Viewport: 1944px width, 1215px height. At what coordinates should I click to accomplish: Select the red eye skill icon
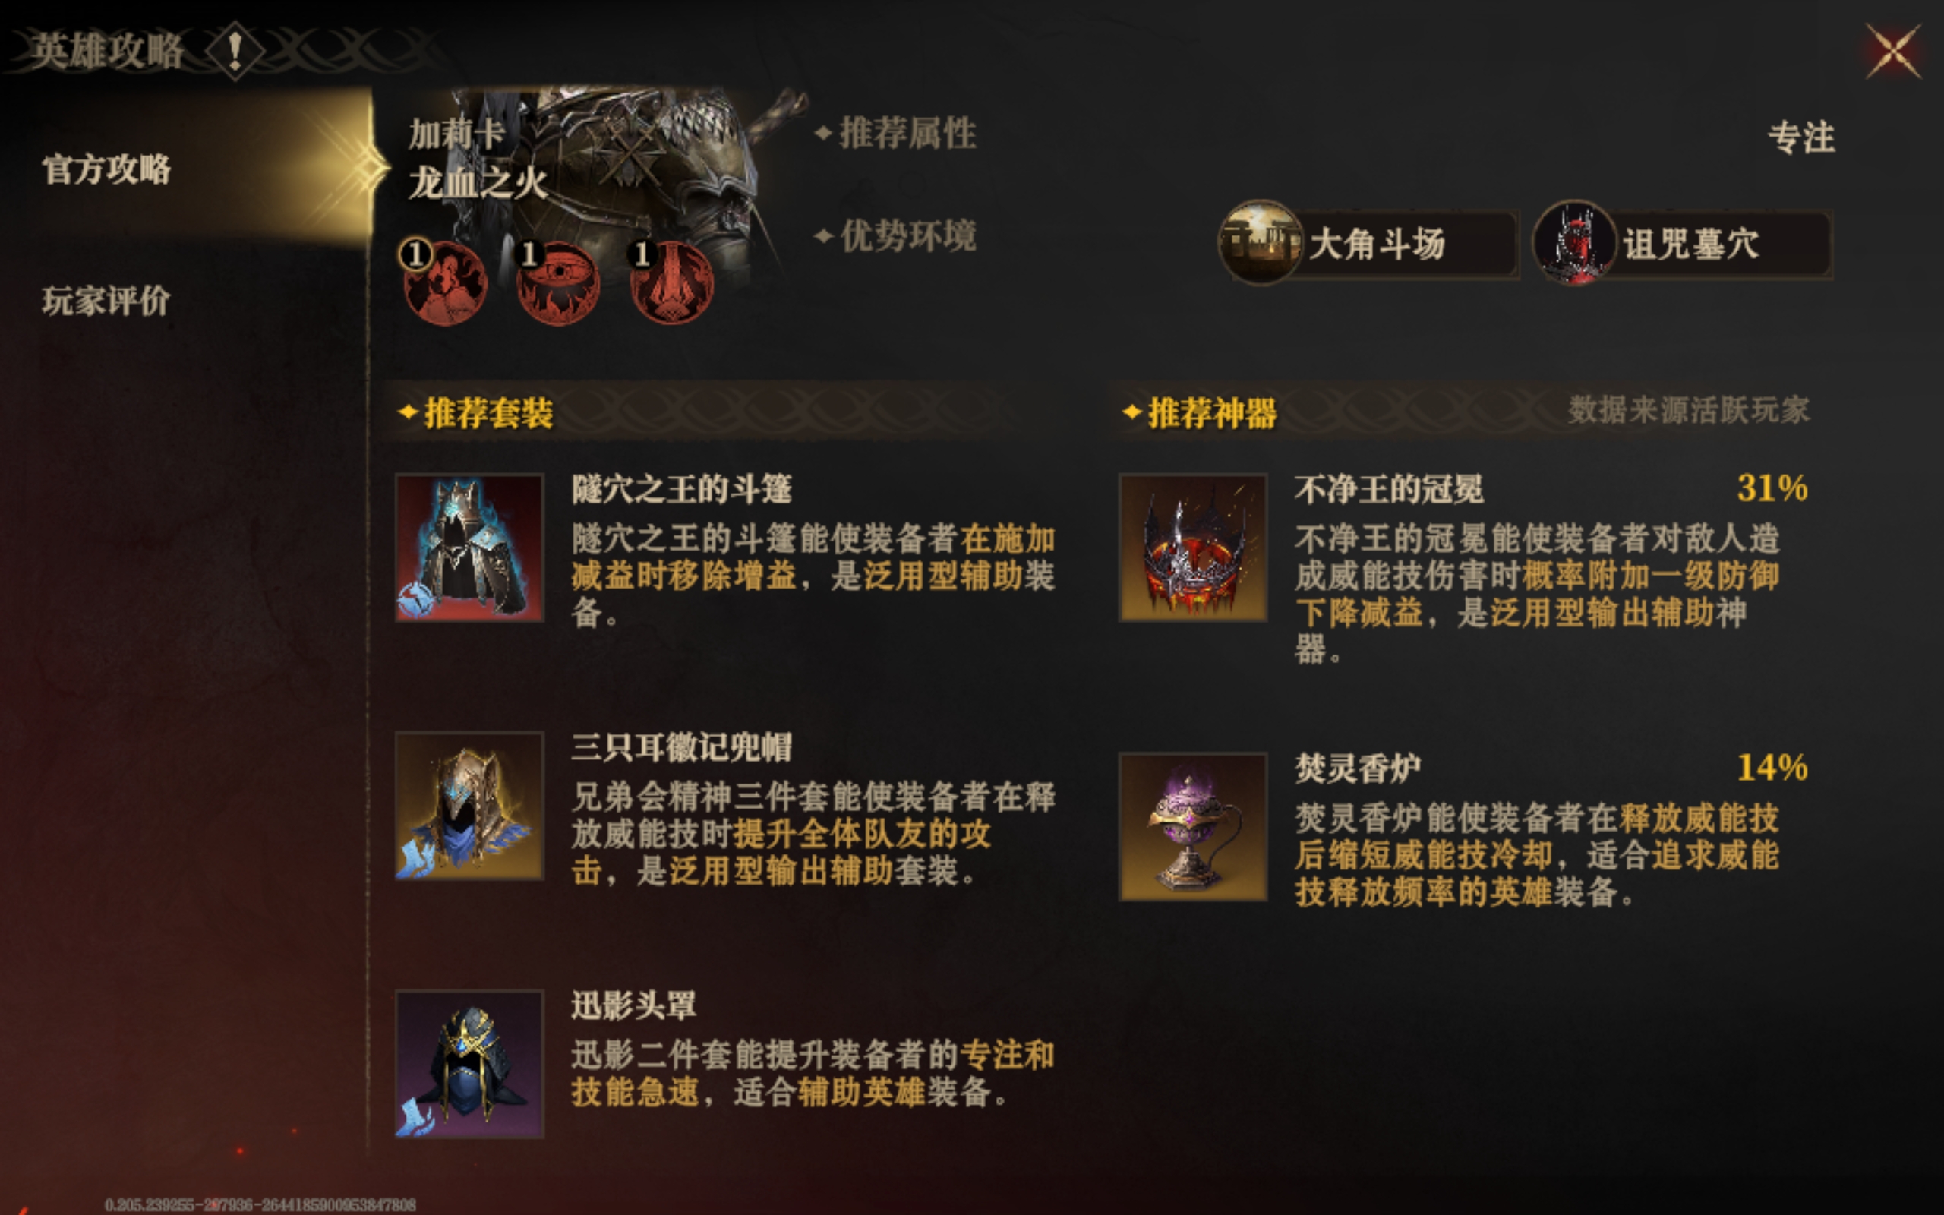pos(557,281)
